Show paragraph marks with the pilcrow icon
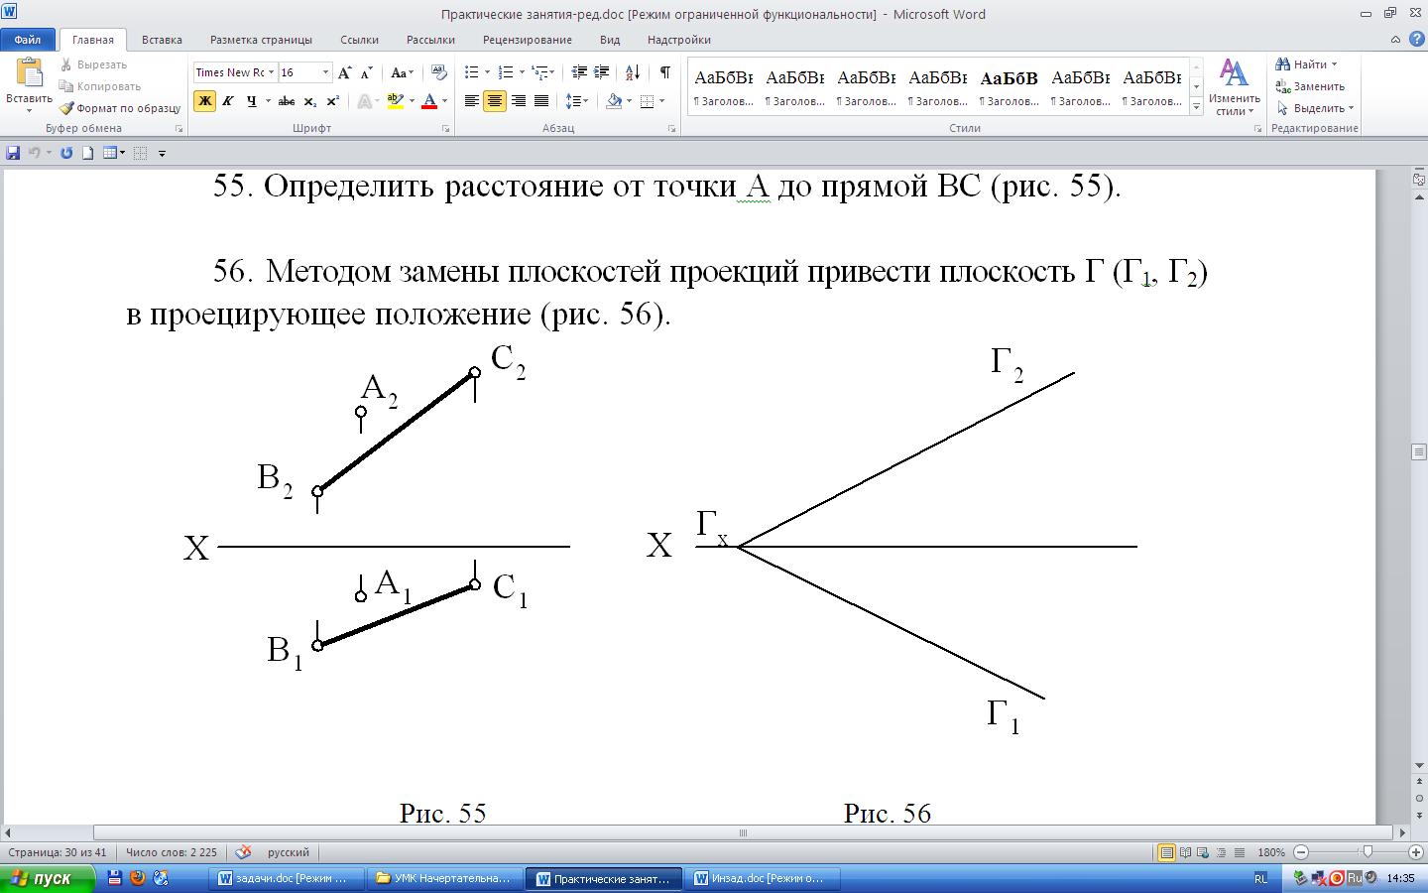The image size is (1428, 893). coord(665,72)
